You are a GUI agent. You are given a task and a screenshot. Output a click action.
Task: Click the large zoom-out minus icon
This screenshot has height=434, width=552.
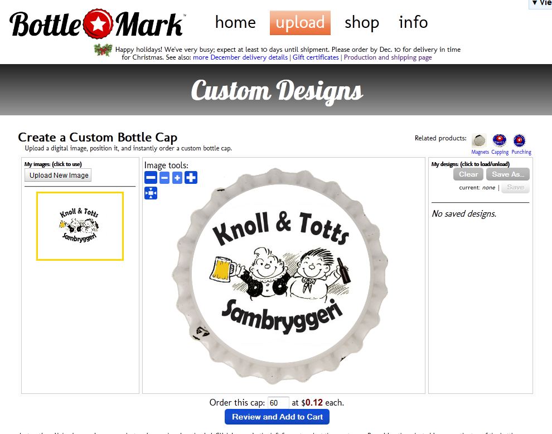click(151, 178)
